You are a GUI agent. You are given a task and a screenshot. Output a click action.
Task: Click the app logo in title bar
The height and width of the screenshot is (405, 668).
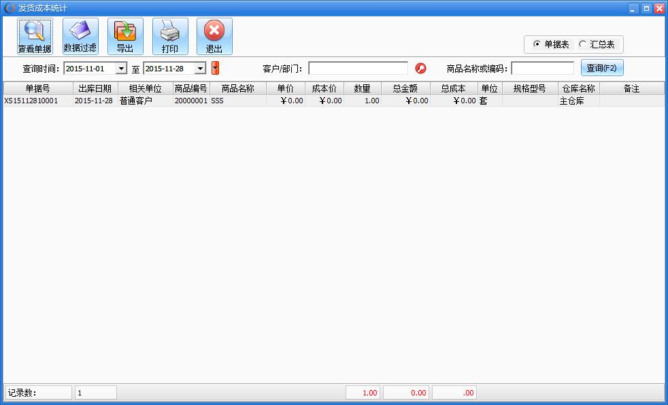(x=10, y=8)
